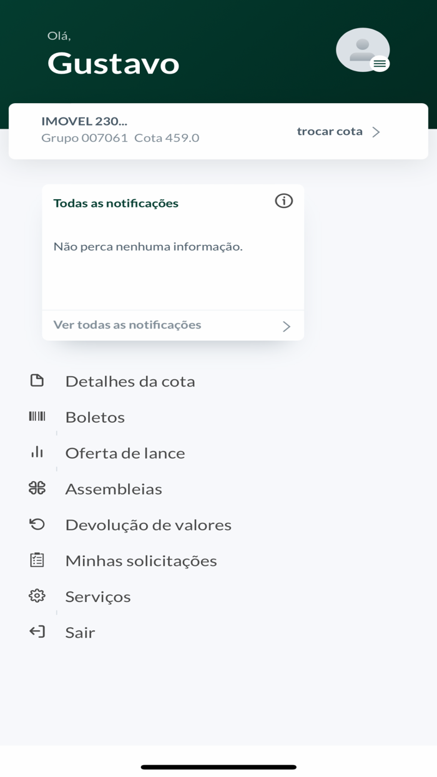Click the Oferta de lance chart icon

[37, 453]
